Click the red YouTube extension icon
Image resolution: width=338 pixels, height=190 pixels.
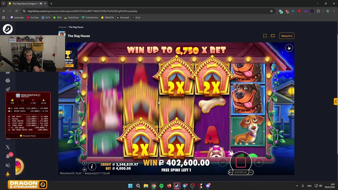pyautogui.click(x=299, y=11)
